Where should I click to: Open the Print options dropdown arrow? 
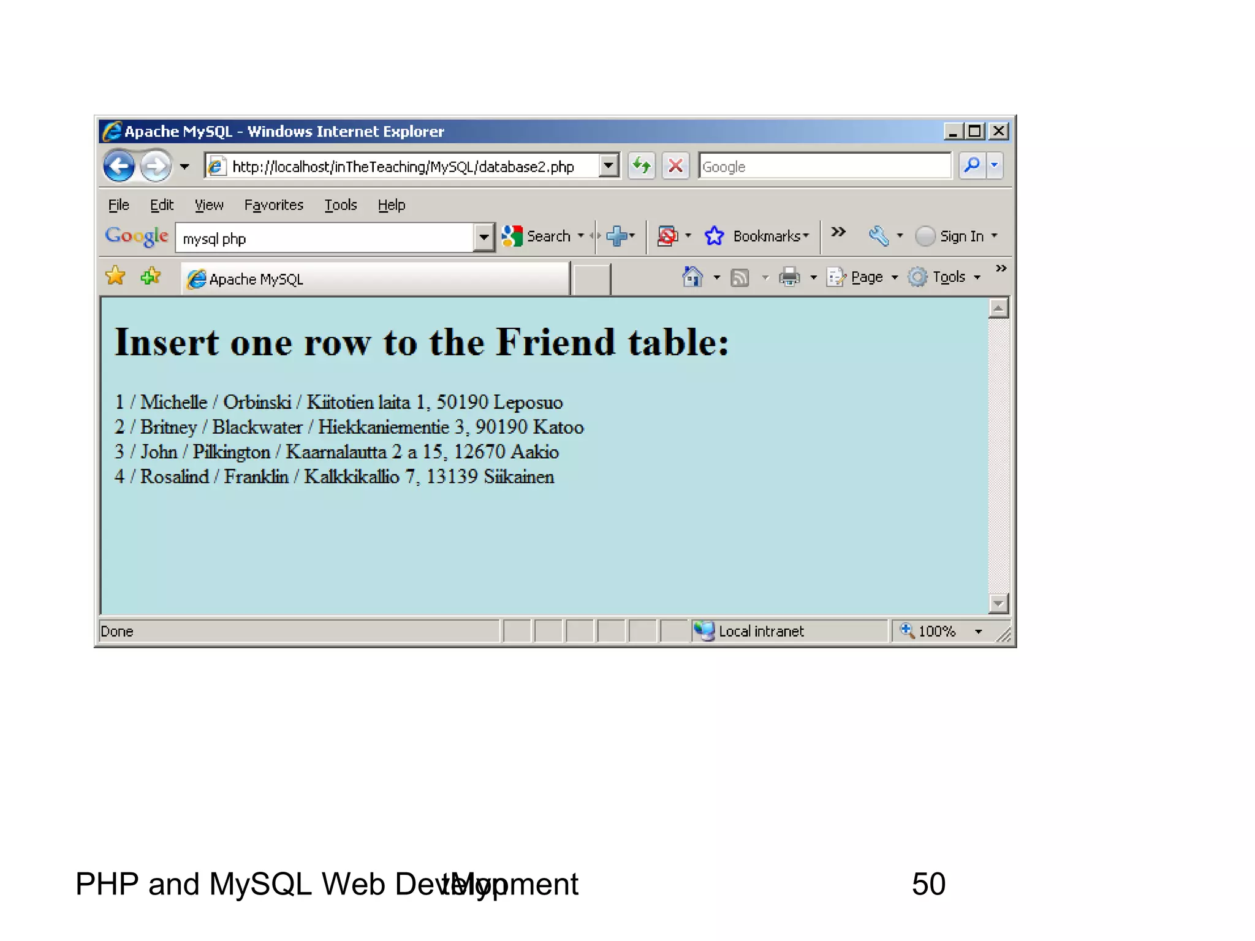(x=814, y=278)
